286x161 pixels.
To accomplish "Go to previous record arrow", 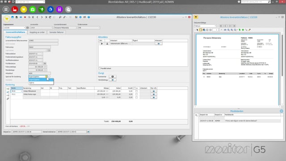I will pos(38,17).
